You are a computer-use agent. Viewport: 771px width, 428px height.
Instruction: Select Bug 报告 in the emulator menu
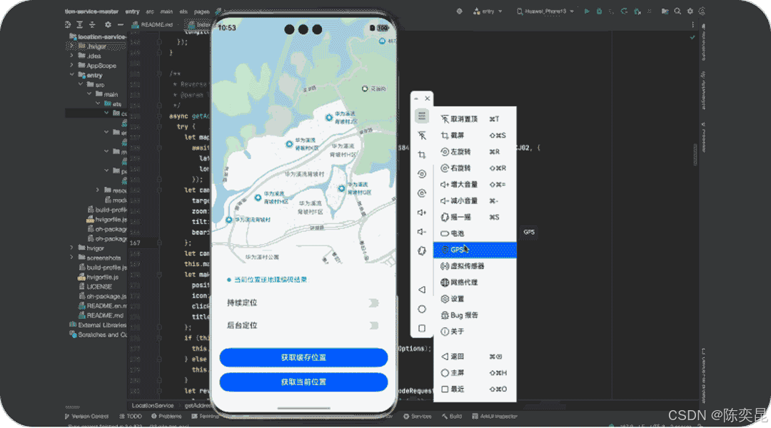tap(475, 315)
